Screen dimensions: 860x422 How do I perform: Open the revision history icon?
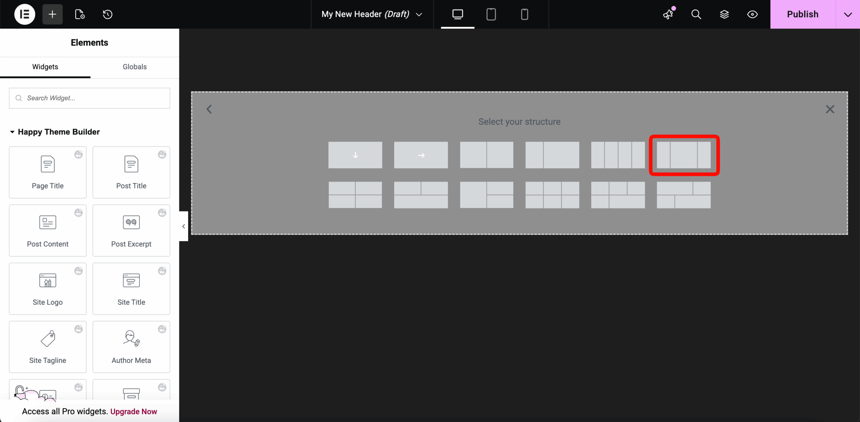(107, 14)
